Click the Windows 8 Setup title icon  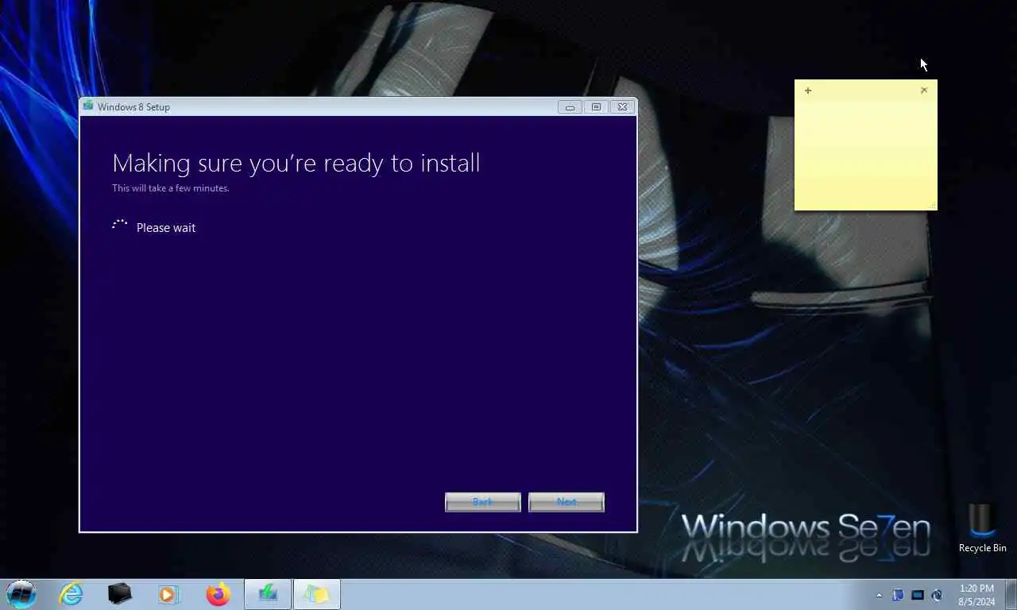(88, 106)
